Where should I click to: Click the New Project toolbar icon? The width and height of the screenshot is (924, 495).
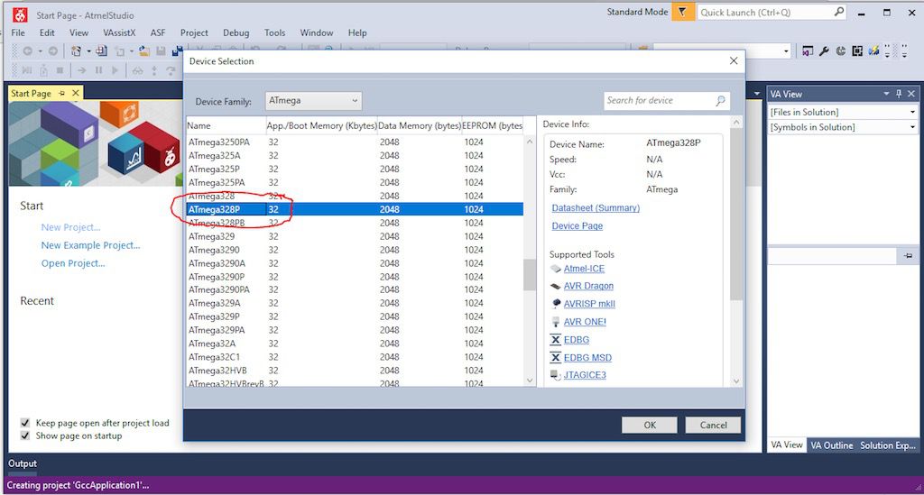pyautogui.click(x=76, y=51)
